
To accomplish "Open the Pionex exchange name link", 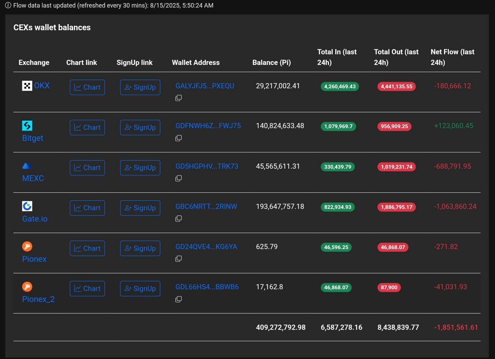I will click(x=34, y=259).
